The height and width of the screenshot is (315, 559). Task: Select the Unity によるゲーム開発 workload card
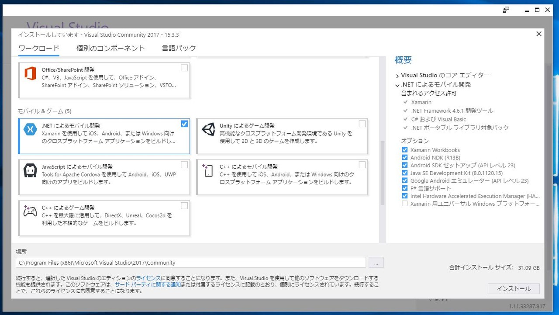[282, 136]
